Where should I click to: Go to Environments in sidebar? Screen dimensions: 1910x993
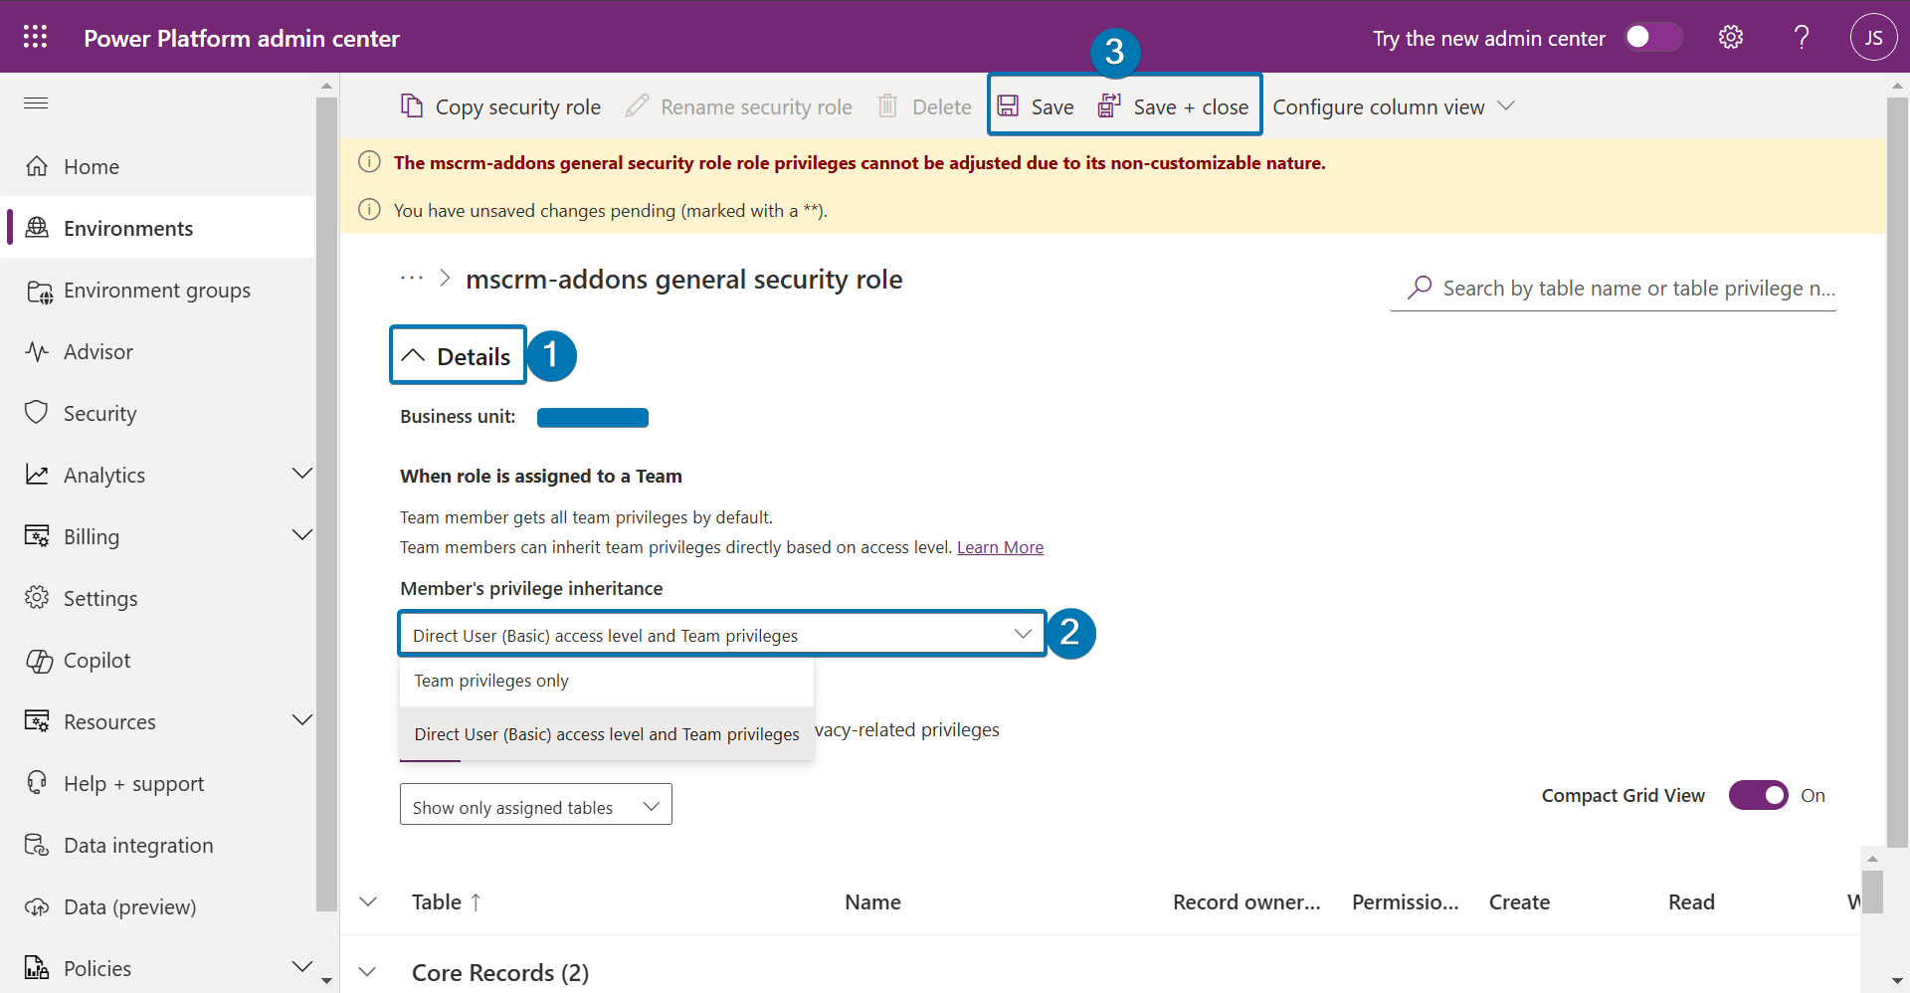click(159, 228)
